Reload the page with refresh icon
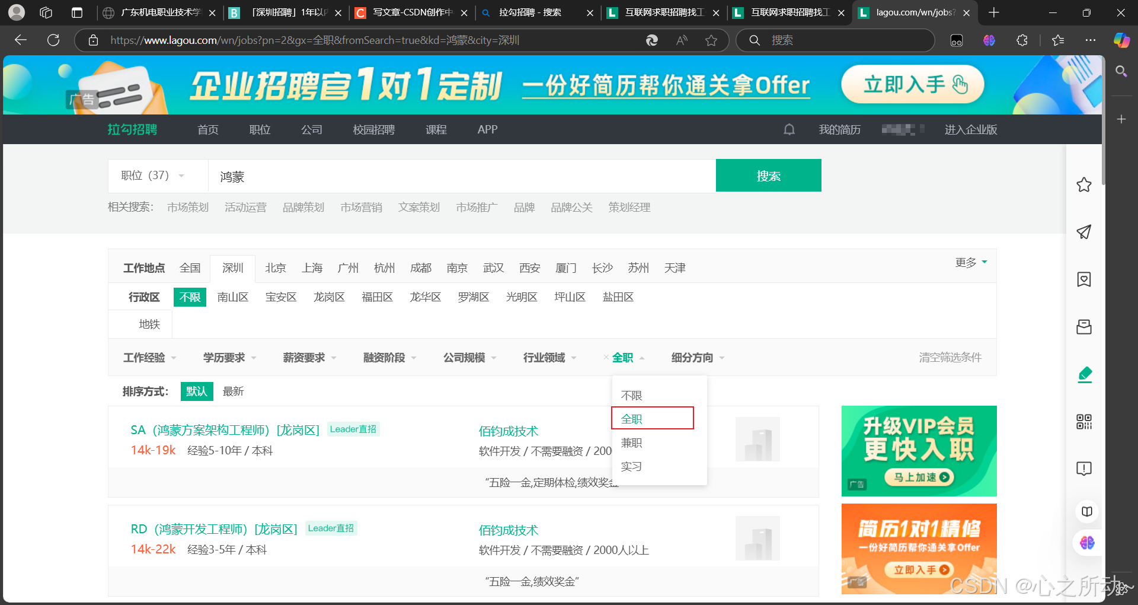The height and width of the screenshot is (605, 1138). pyautogui.click(x=53, y=40)
